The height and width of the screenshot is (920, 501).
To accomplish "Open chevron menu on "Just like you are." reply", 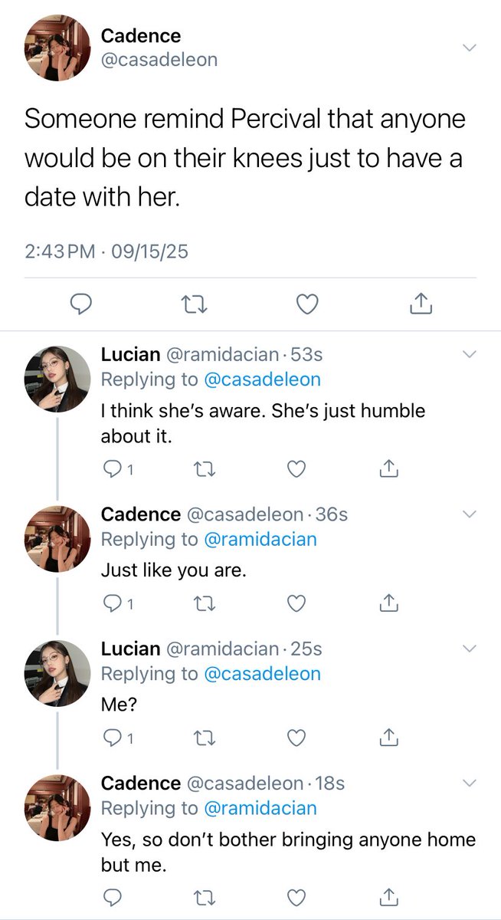I will point(470,514).
